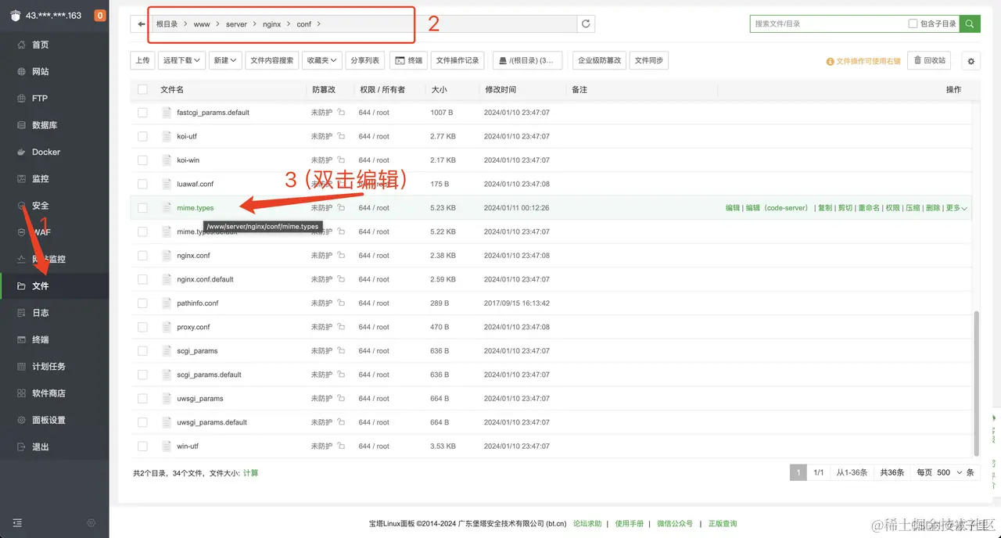Click file icon of koi-win
The height and width of the screenshot is (538, 1001).
pos(166,160)
